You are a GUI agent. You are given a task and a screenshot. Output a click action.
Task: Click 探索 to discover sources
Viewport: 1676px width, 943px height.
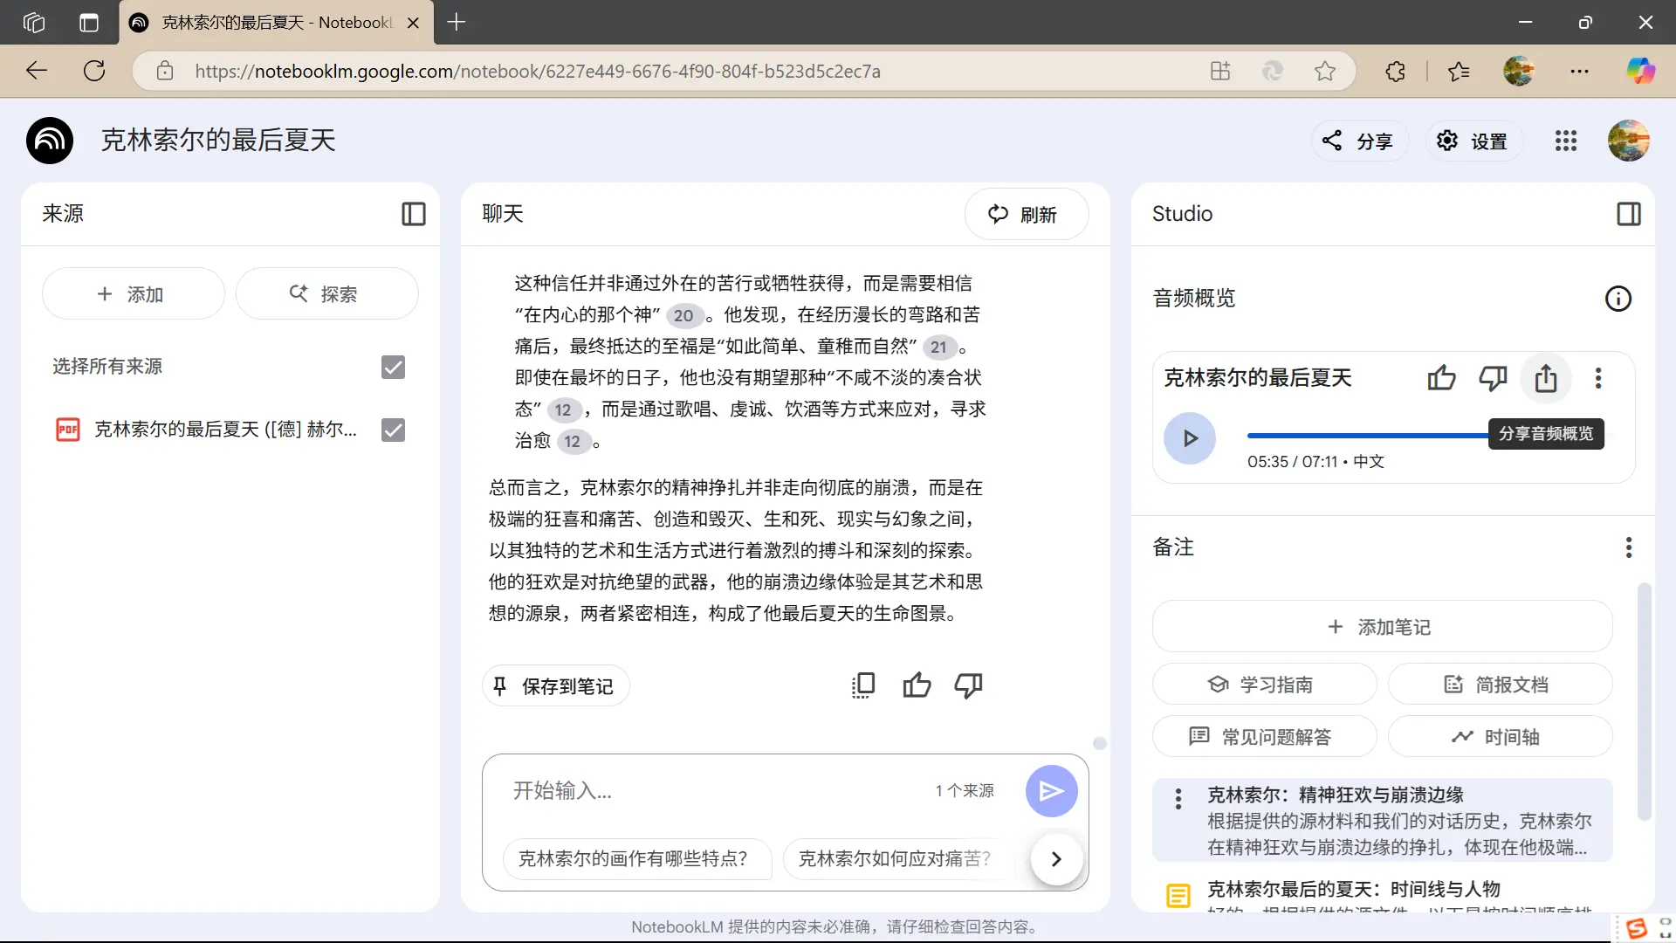pos(327,294)
